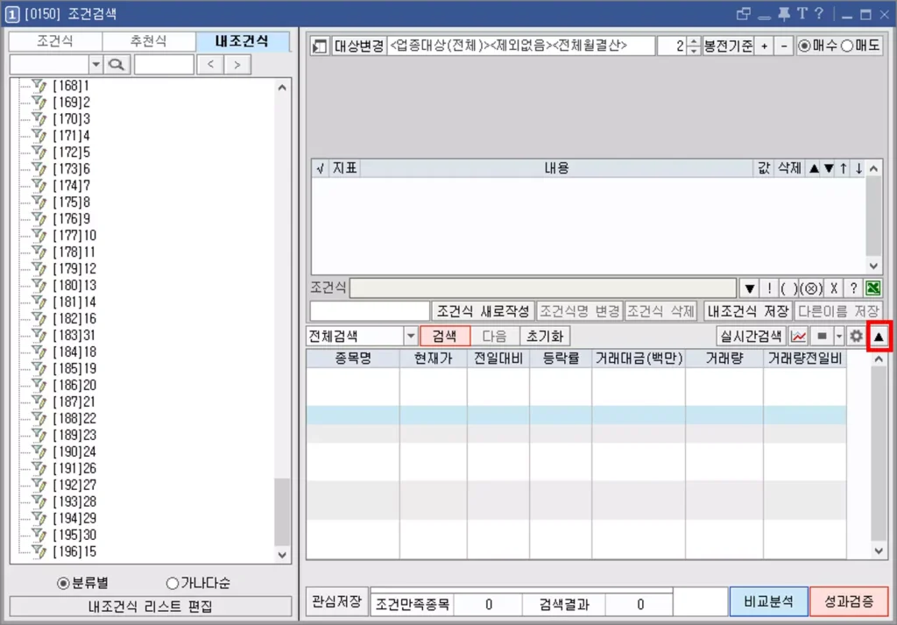Image resolution: width=897 pixels, height=625 pixels.
Task: Click the T font icon in title bar
Action: [x=802, y=14]
